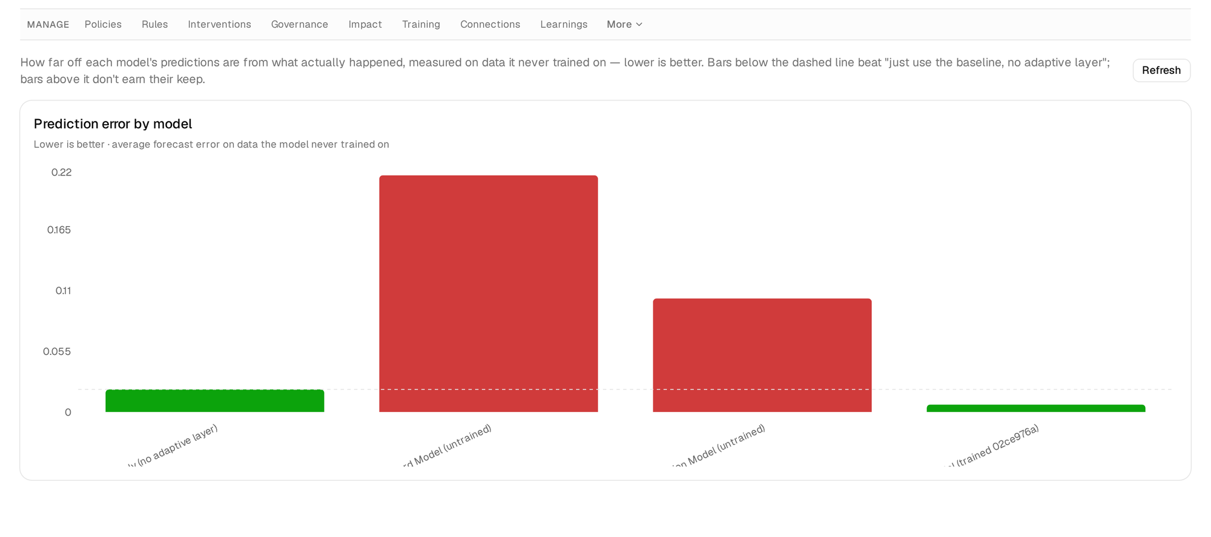This screenshot has height=537, width=1211.
Task: Click the 0.11 y-axis value
Action: pos(64,291)
